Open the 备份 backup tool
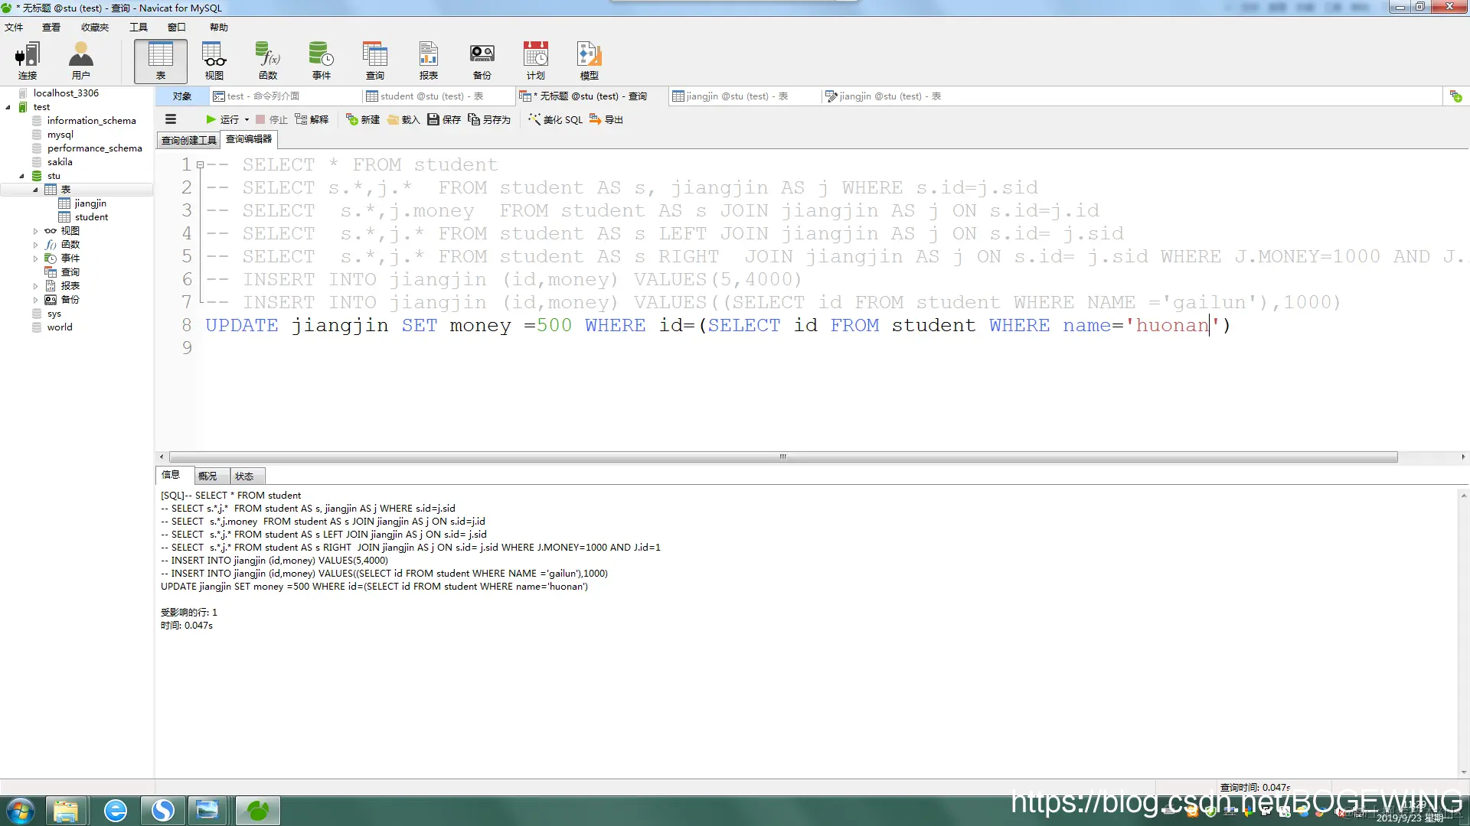This screenshot has height=826, width=1470. [482, 60]
